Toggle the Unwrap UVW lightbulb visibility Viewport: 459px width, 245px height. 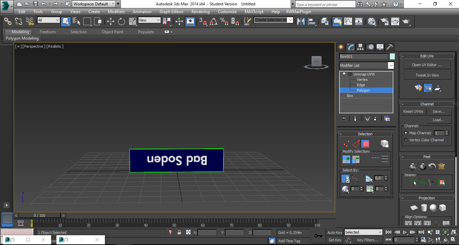click(x=344, y=74)
